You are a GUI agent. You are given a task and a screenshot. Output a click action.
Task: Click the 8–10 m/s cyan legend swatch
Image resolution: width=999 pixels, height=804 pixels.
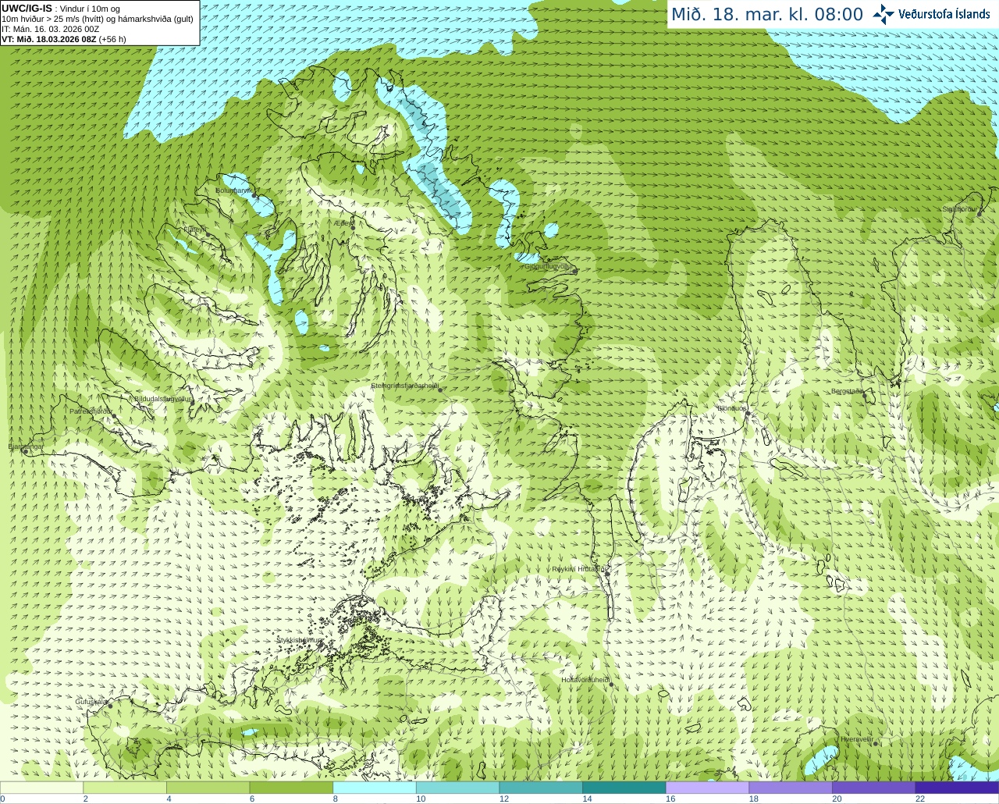(375, 788)
